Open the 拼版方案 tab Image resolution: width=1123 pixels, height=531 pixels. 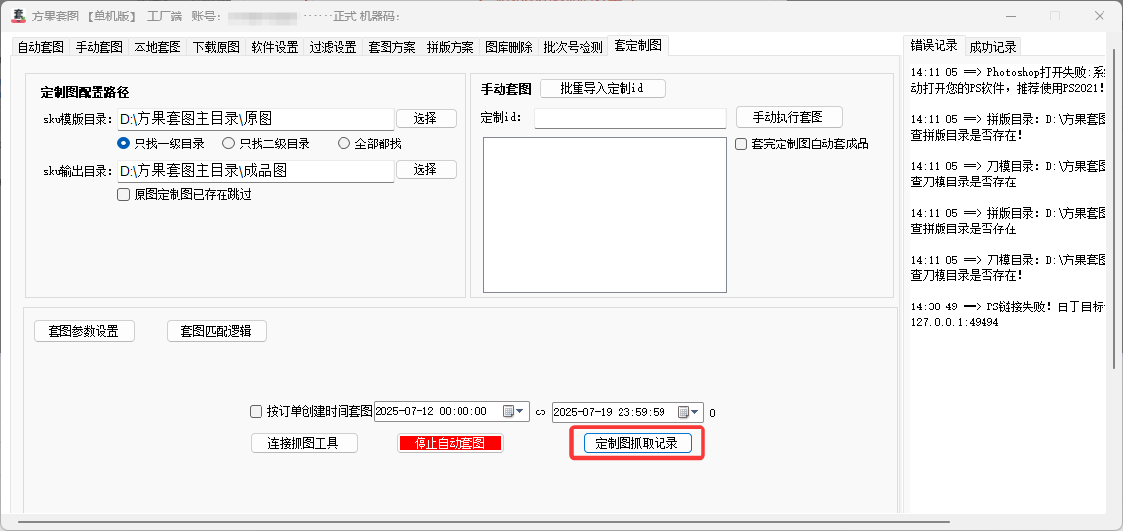451,47
